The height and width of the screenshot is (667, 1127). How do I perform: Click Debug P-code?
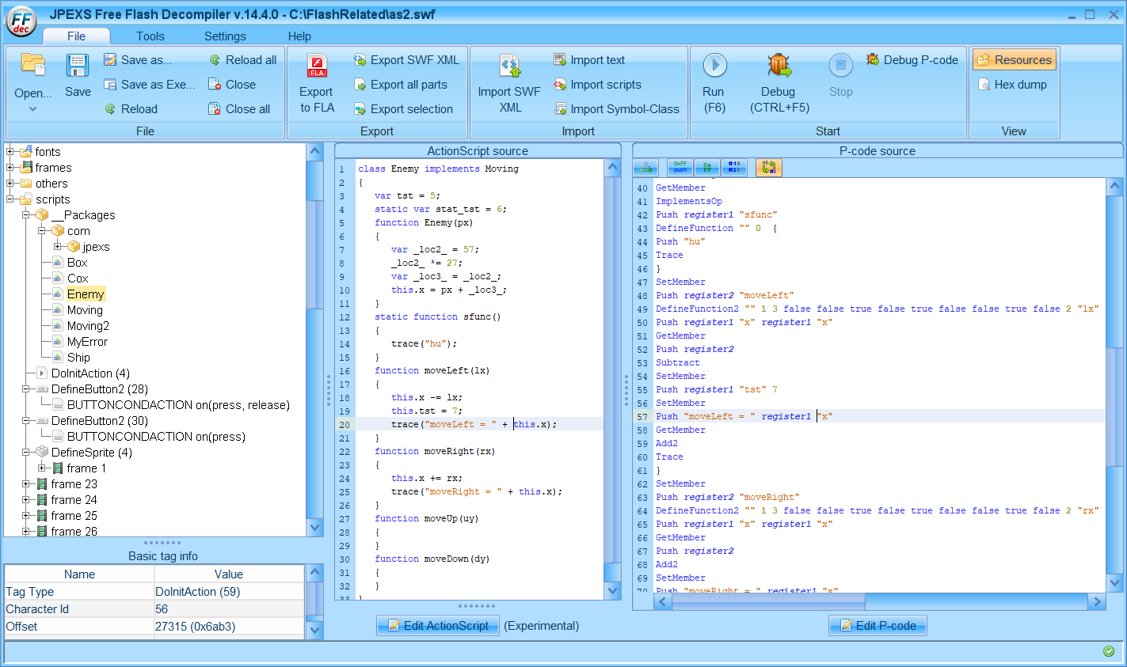(x=912, y=60)
